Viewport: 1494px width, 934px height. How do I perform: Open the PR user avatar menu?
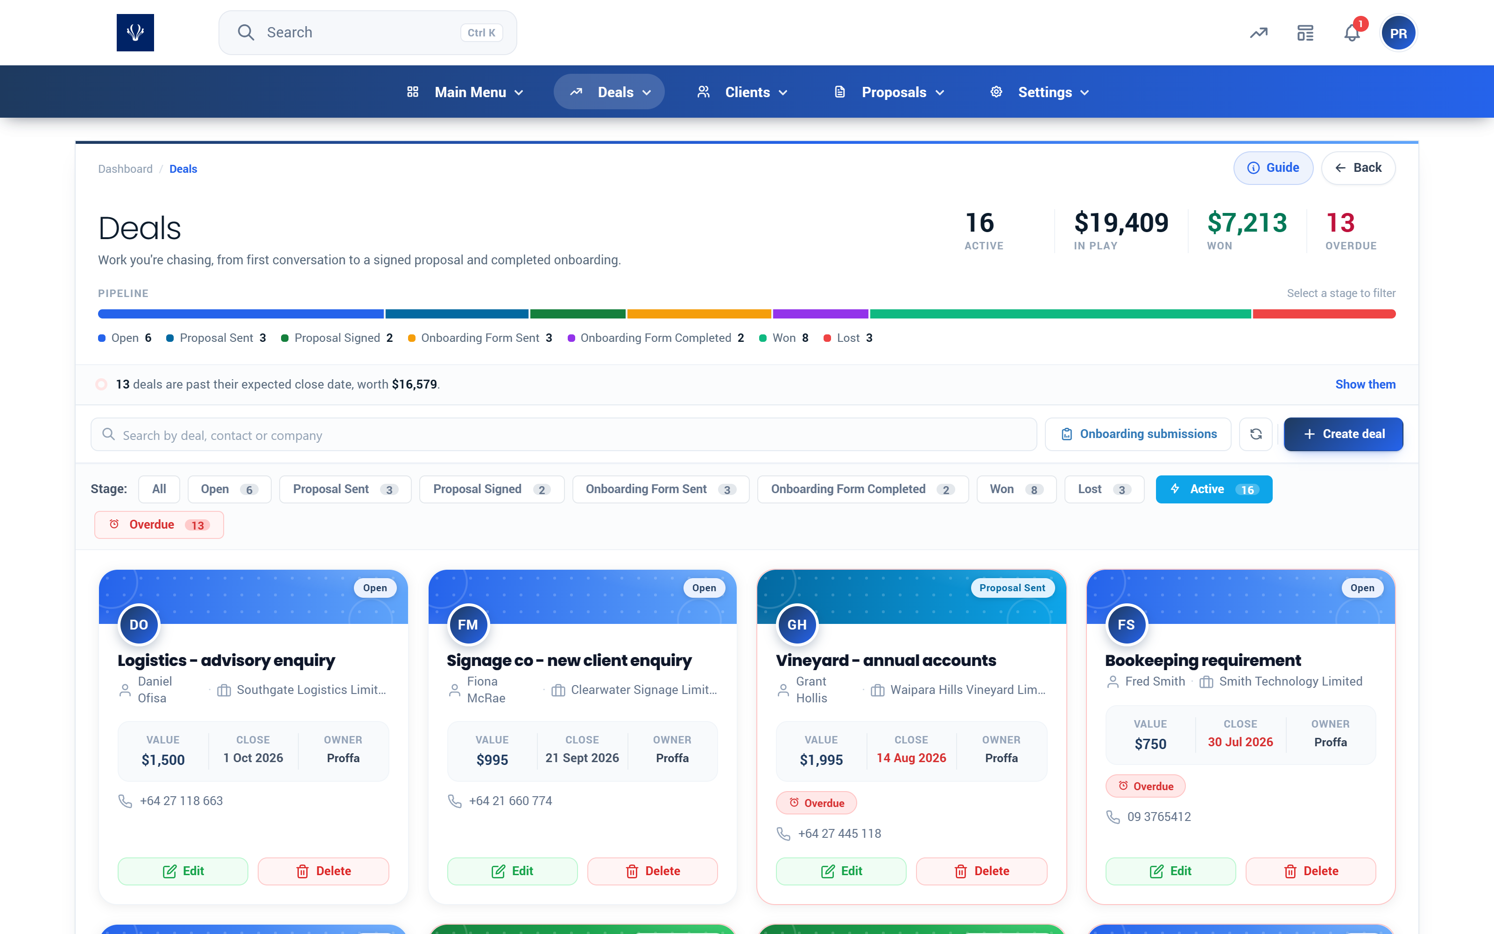(1398, 33)
